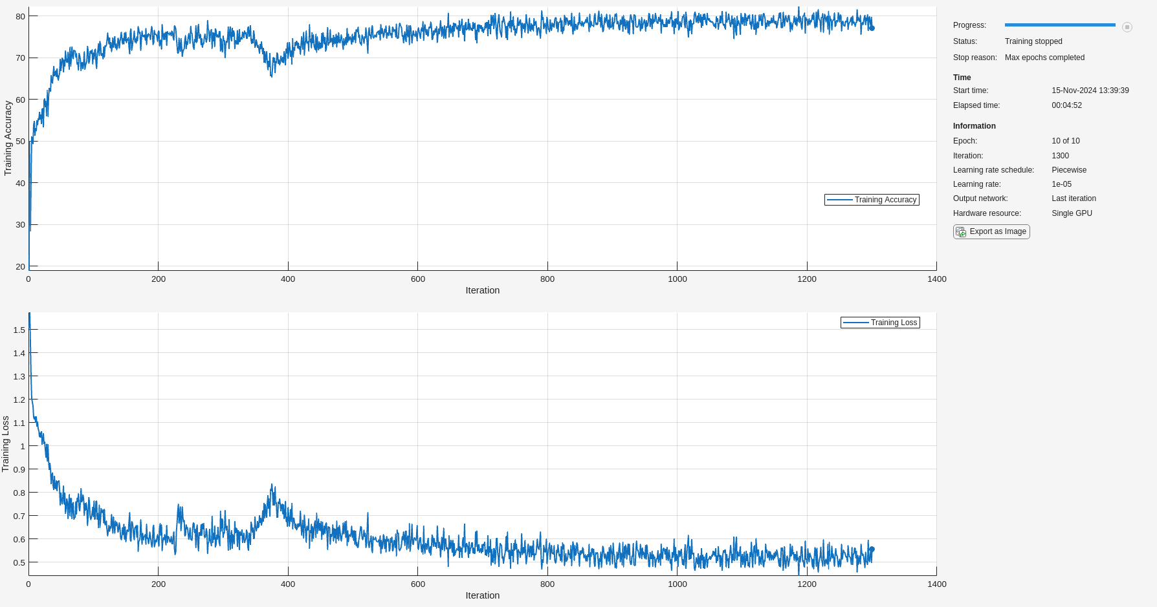This screenshot has width=1157, height=607.
Task: Click the Max epochs completed stop reason
Action: tap(1044, 58)
